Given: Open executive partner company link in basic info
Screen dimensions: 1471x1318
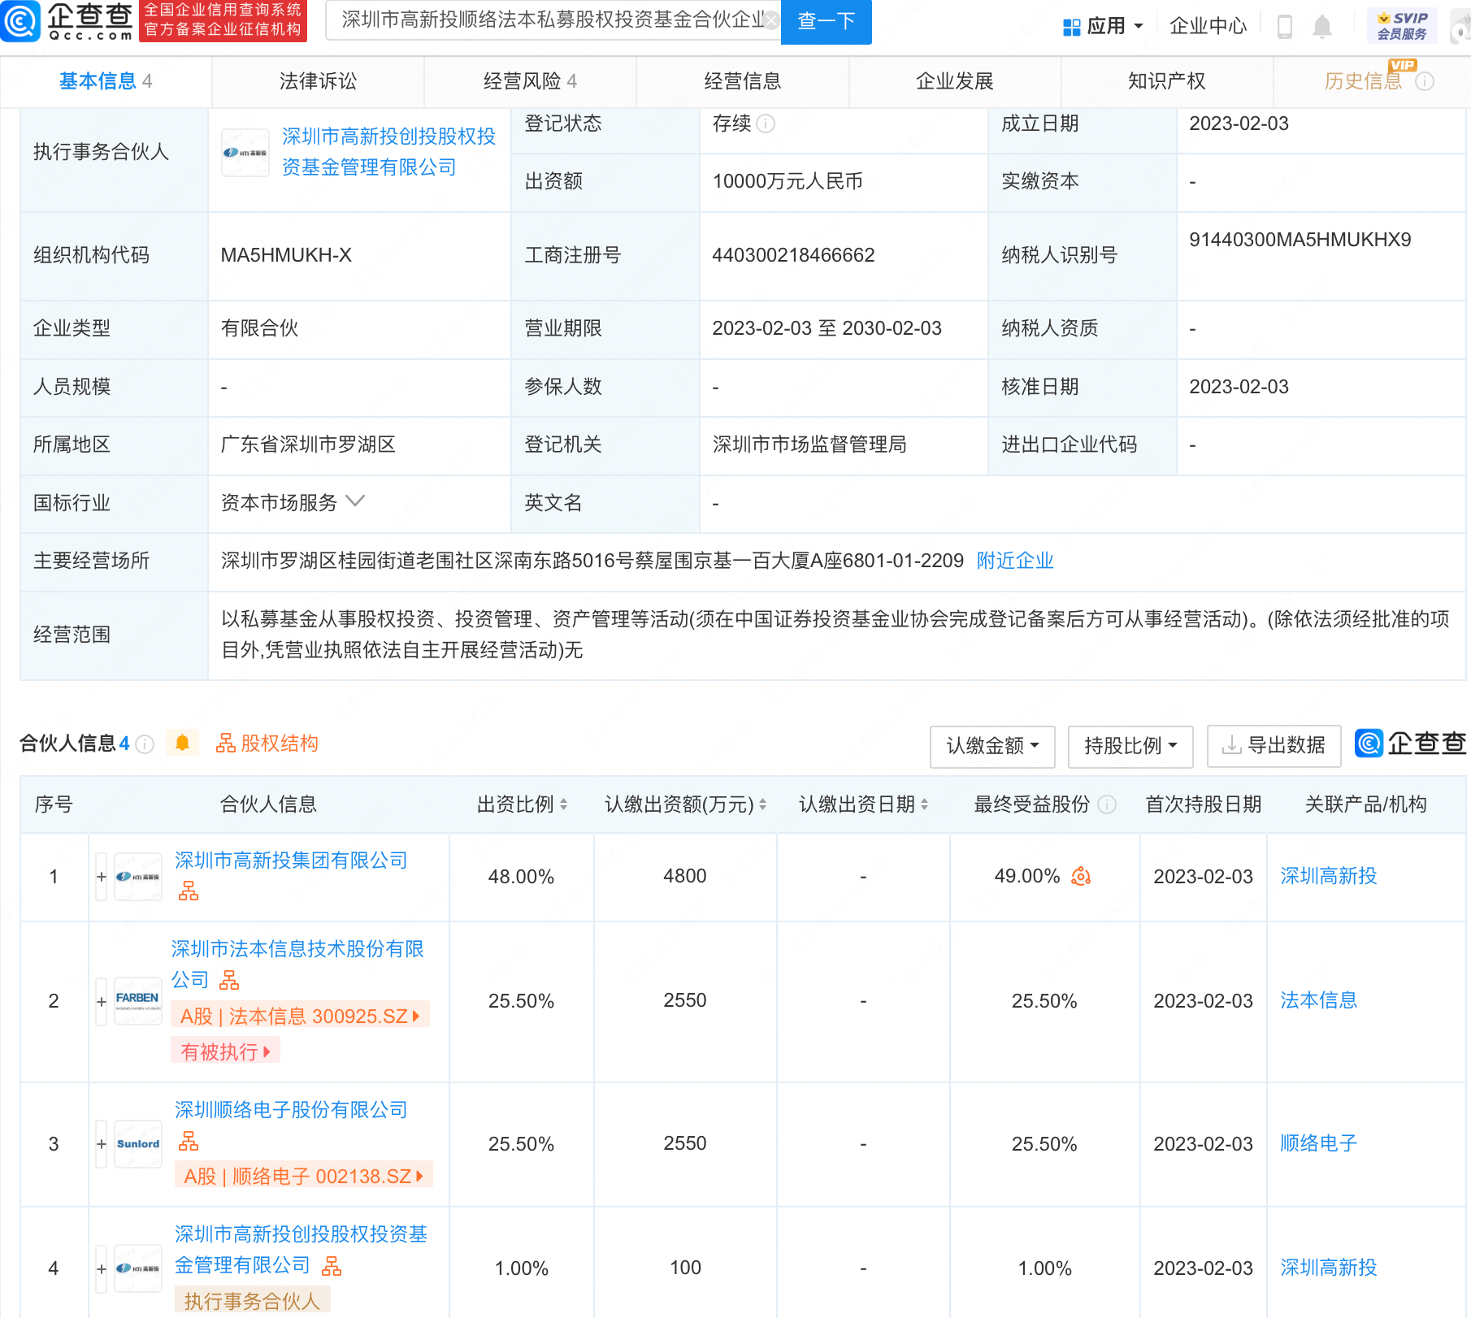Looking at the screenshot, I should click(388, 152).
